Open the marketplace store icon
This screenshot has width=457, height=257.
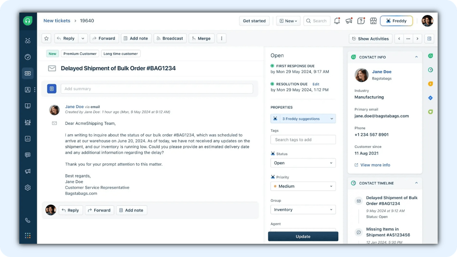point(373,21)
